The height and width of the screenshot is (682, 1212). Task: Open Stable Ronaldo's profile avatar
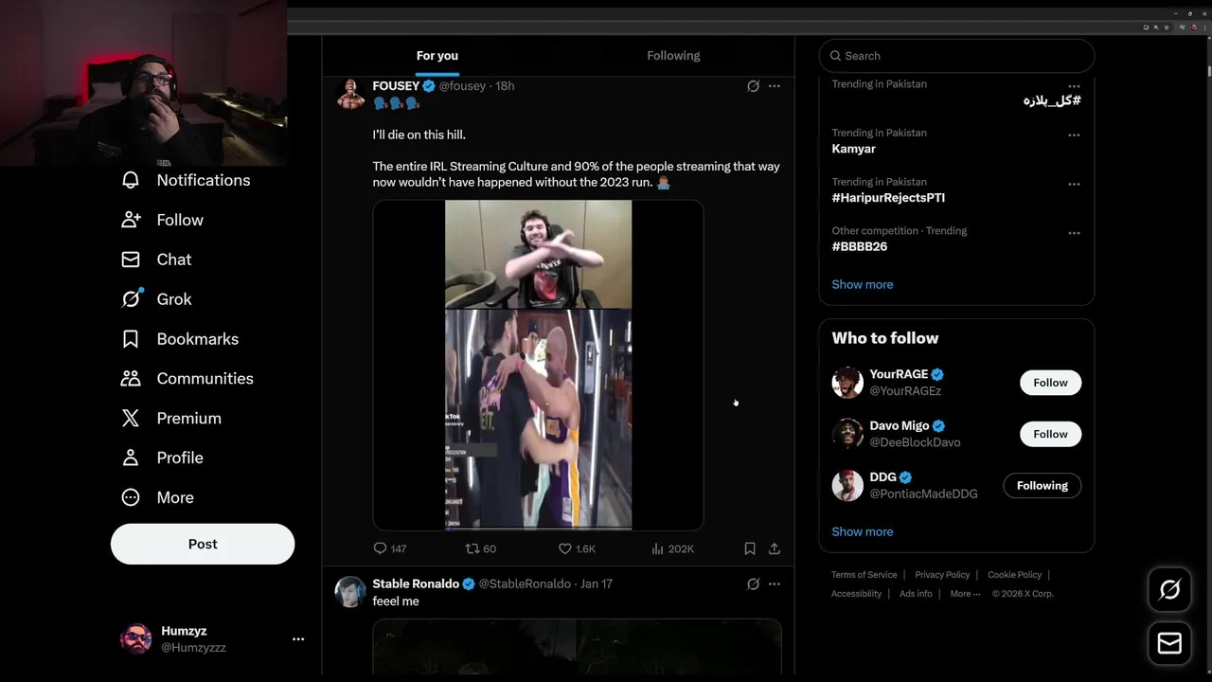pyautogui.click(x=350, y=592)
